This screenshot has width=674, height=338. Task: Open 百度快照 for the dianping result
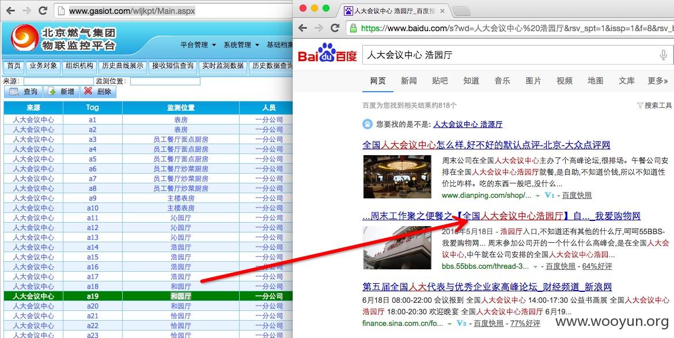pos(577,196)
